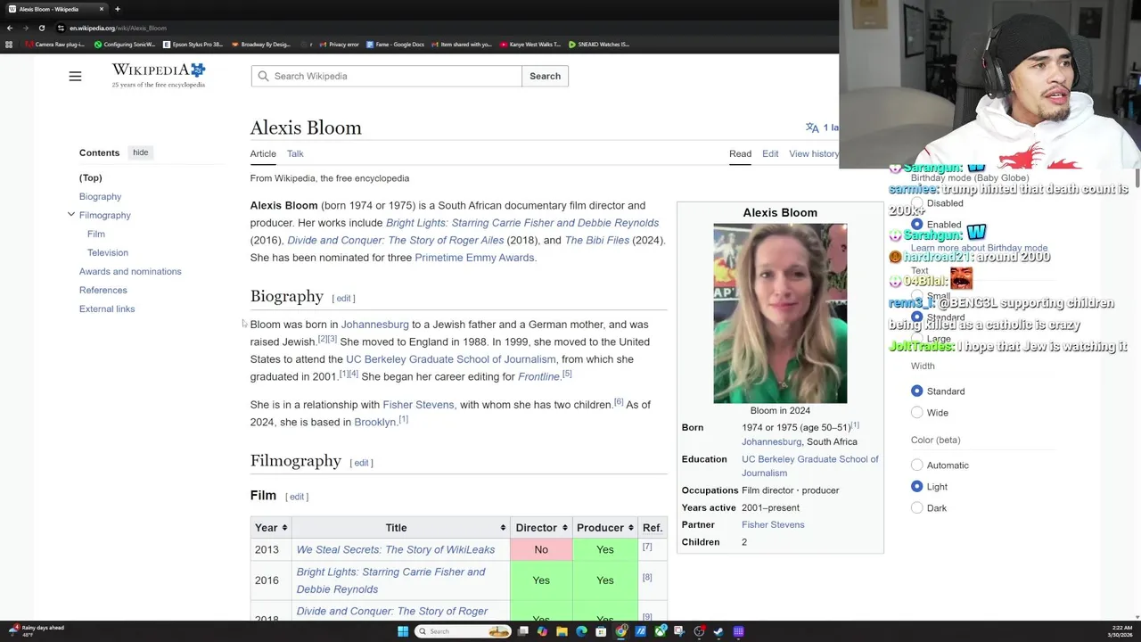Open the Xbox app from the taskbar
This screenshot has height=642, width=1141.
click(660, 631)
